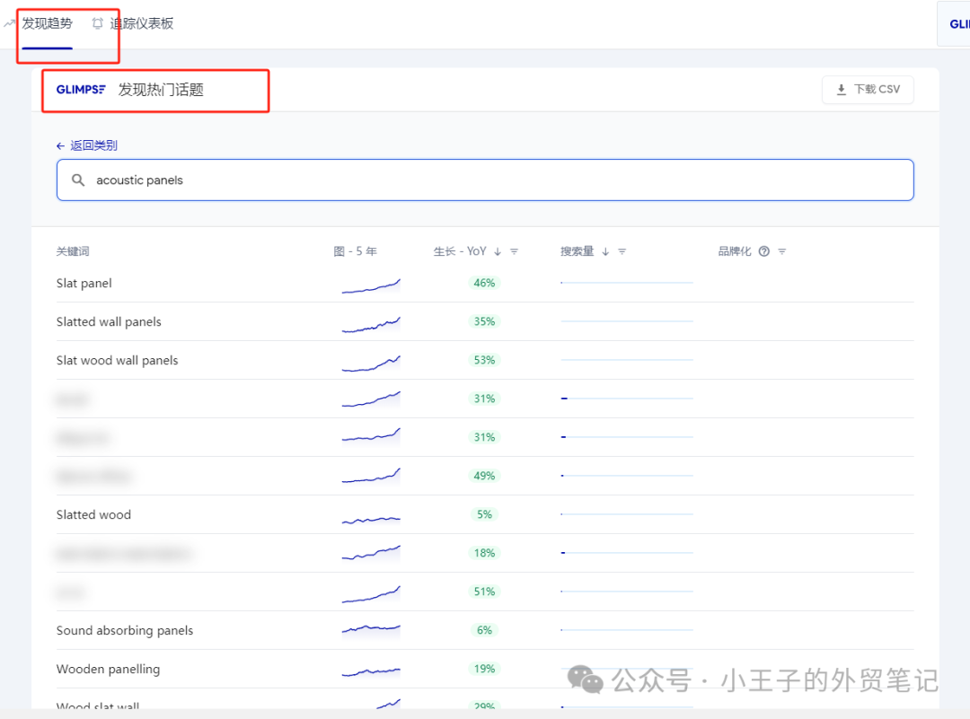Click sort arrow next to 生长 - YoY

[498, 252]
